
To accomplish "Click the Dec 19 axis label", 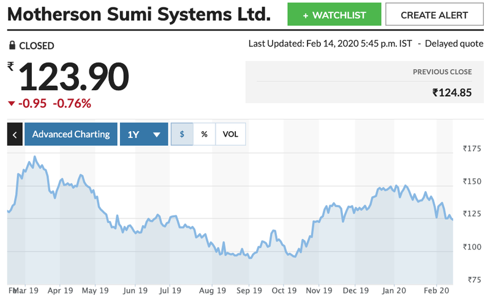I will pyautogui.click(x=356, y=290).
